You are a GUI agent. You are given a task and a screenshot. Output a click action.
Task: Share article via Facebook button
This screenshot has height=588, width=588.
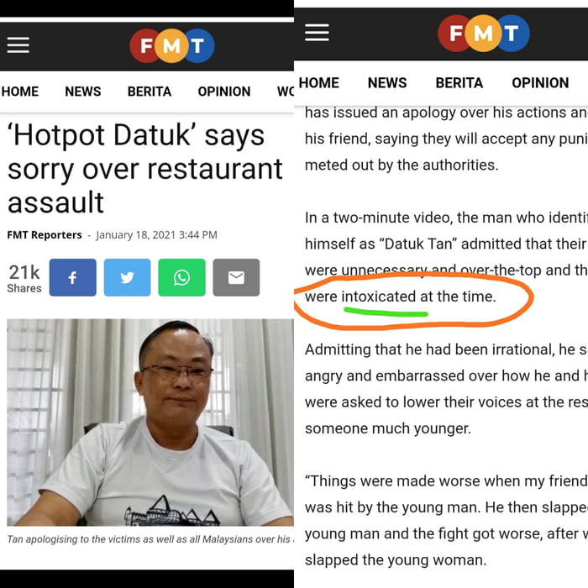coord(73,277)
